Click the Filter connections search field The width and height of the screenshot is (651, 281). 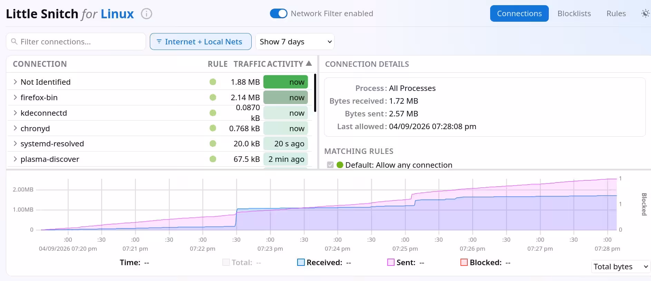tap(76, 42)
